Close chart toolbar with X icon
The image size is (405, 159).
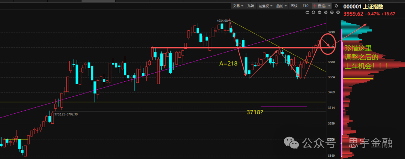338,12
